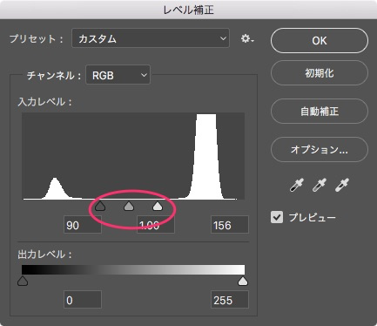Open the チャンネル dropdown showing RGB
Viewport: 377px width, 326px height.
118,75
